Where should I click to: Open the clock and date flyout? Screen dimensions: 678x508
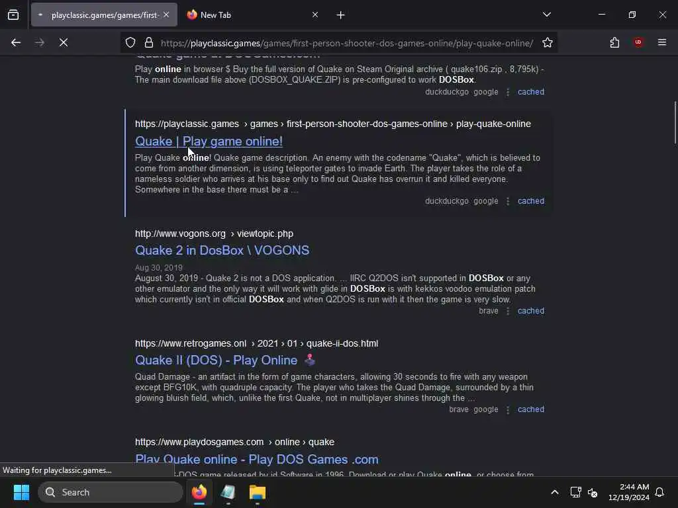[x=629, y=492]
